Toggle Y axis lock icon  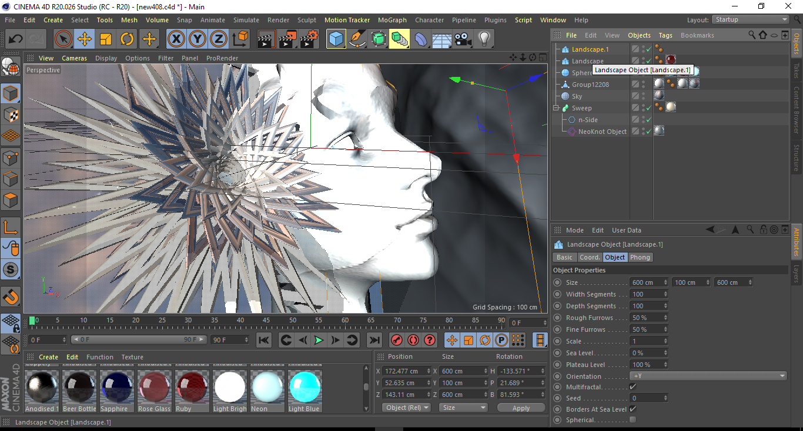(x=198, y=39)
